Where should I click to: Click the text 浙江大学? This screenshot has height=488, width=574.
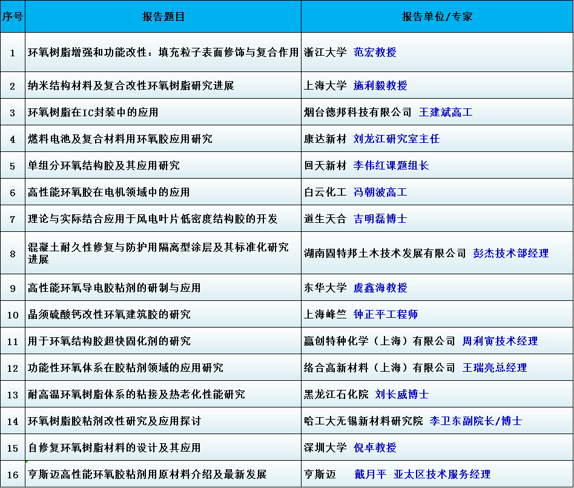(325, 52)
